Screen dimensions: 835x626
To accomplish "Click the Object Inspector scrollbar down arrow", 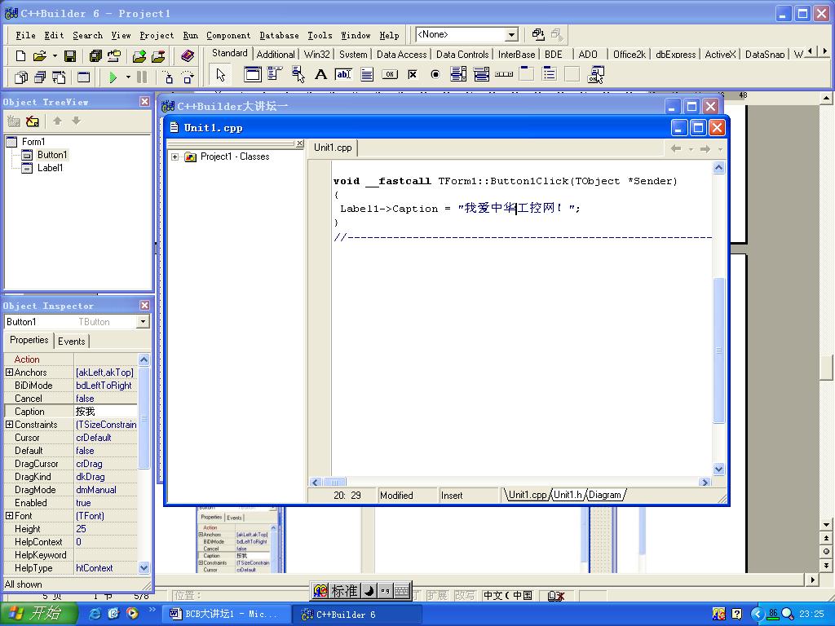I will coord(144,568).
